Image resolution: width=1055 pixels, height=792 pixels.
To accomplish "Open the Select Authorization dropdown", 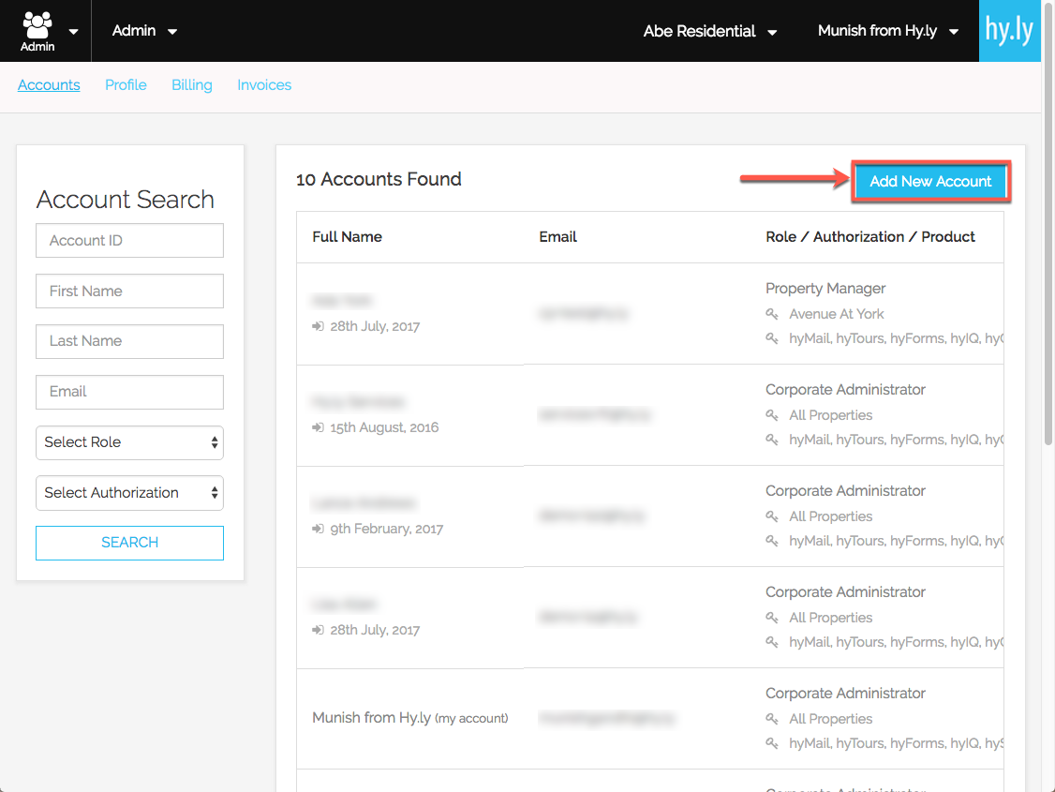I will coord(130,493).
